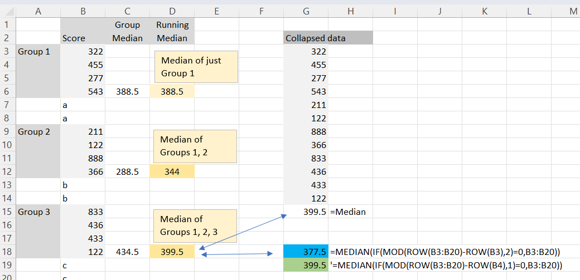
Task: Click the Collapsed data header cell
Action: [x=328, y=38]
